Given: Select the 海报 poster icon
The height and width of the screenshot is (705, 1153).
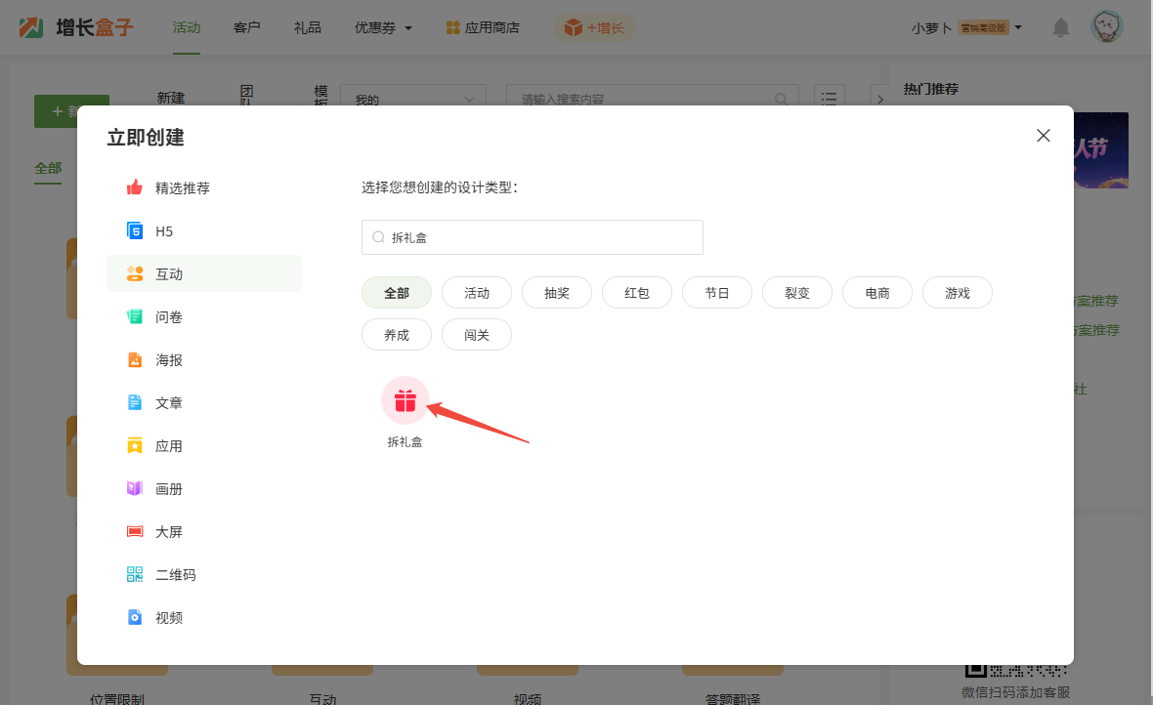Looking at the screenshot, I should point(135,359).
